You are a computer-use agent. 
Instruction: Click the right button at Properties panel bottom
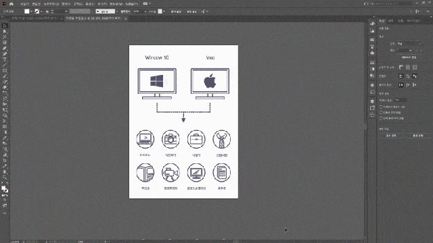[418, 136]
